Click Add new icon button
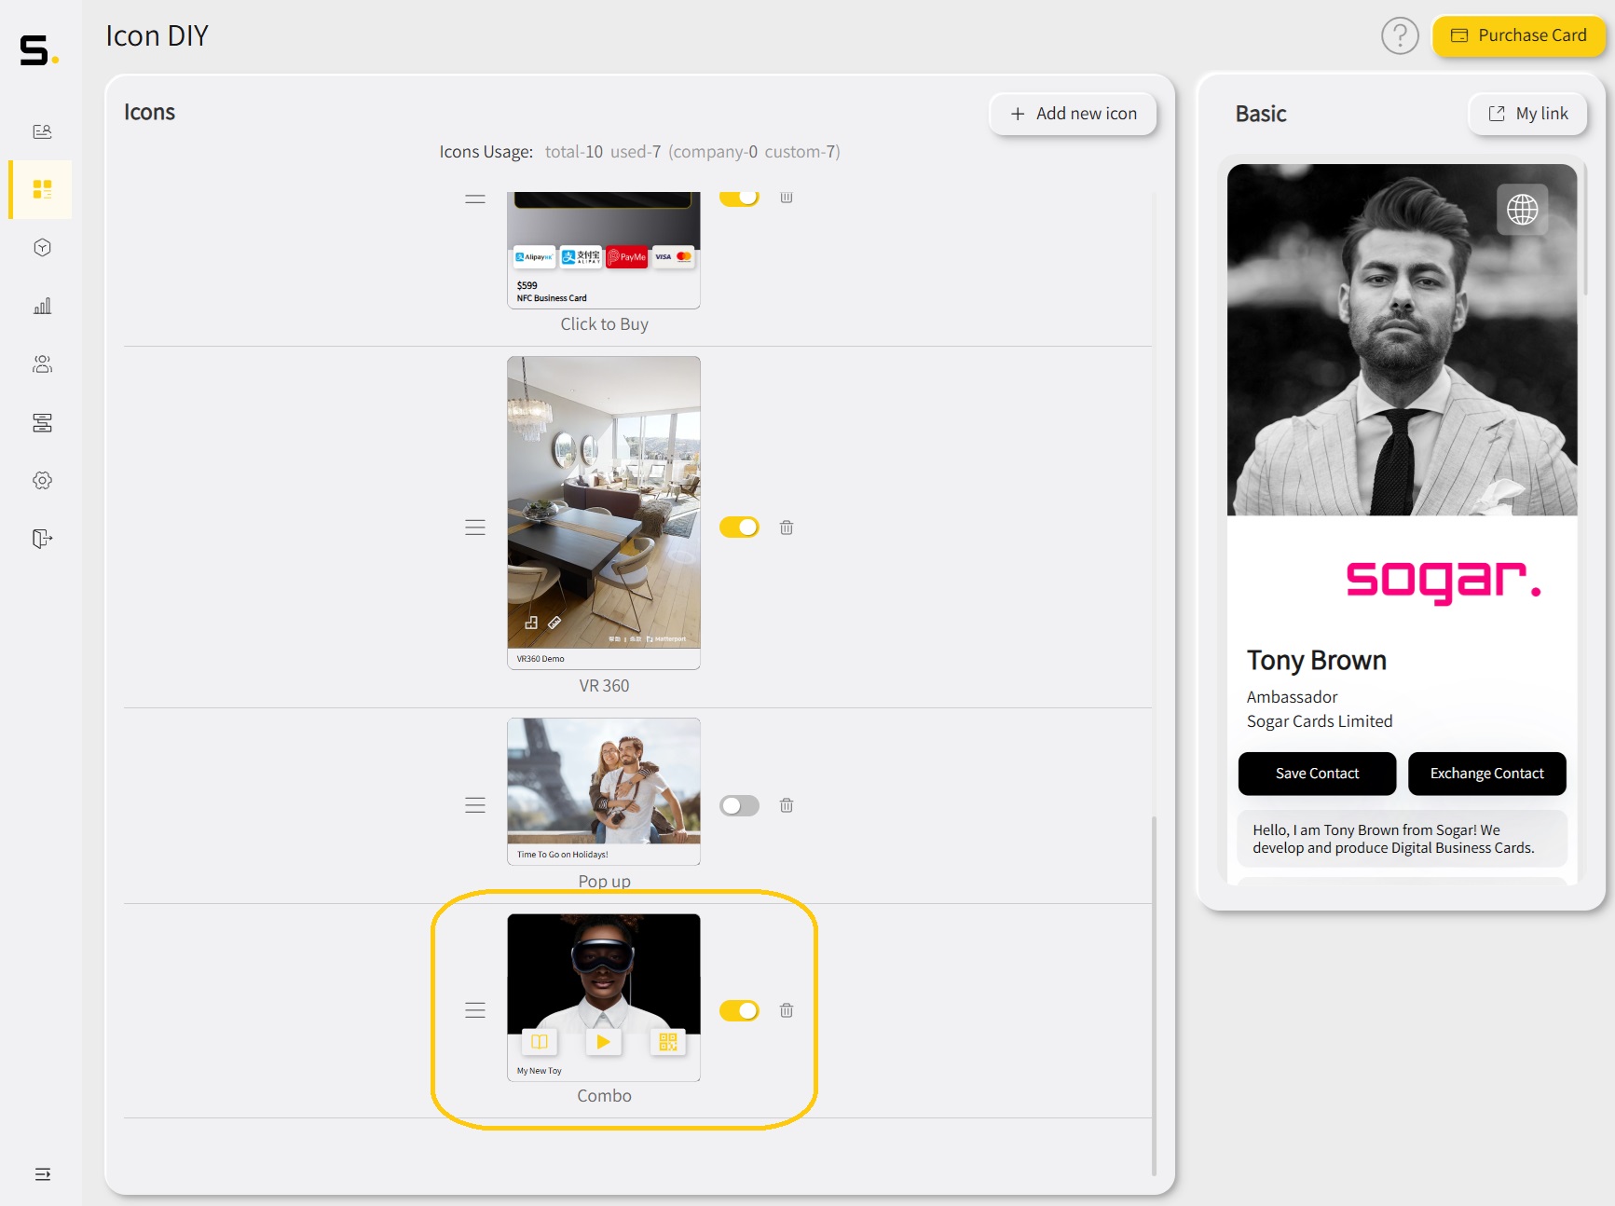 pos(1073,114)
